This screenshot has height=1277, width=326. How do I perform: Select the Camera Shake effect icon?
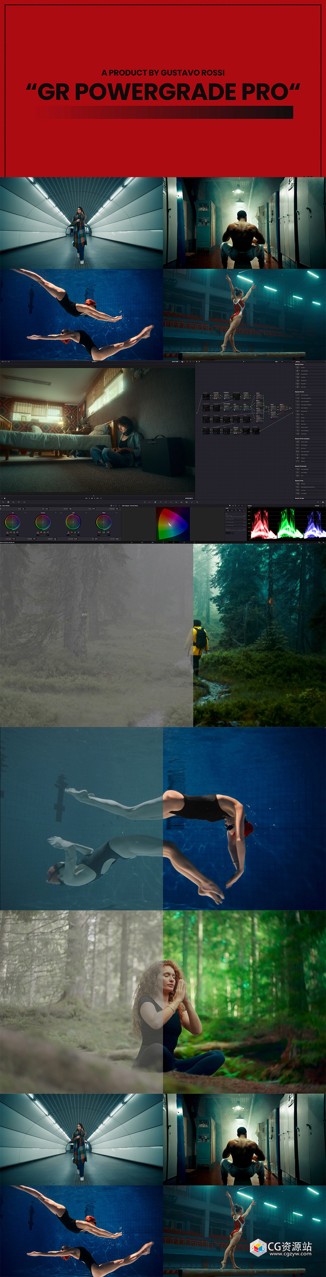click(x=298, y=442)
